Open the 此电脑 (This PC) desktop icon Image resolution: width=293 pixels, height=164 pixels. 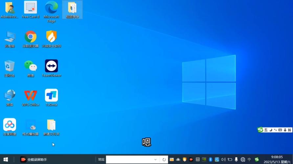click(10, 39)
